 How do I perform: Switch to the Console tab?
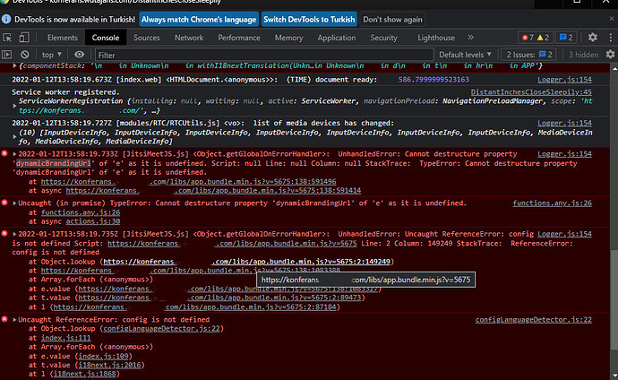(x=105, y=38)
